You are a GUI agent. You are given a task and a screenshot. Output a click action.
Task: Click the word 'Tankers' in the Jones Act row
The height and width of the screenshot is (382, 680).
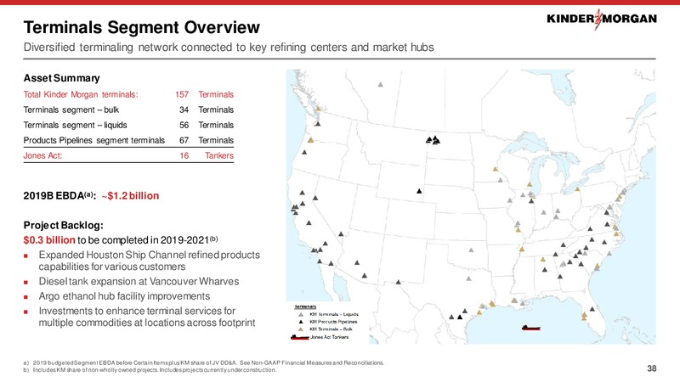pyautogui.click(x=219, y=155)
